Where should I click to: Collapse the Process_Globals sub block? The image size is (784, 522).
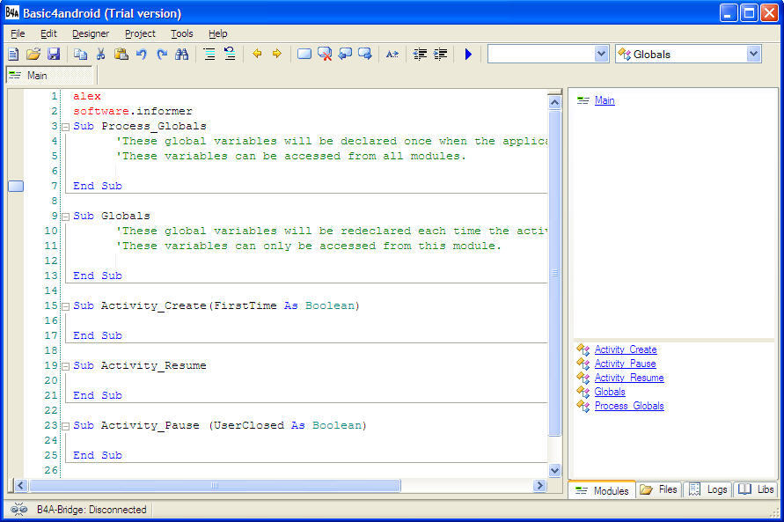65,126
